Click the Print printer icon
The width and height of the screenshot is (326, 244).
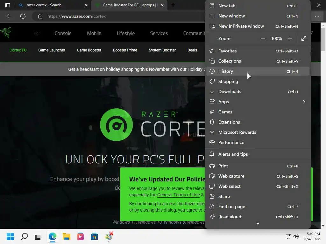coord(212,166)
